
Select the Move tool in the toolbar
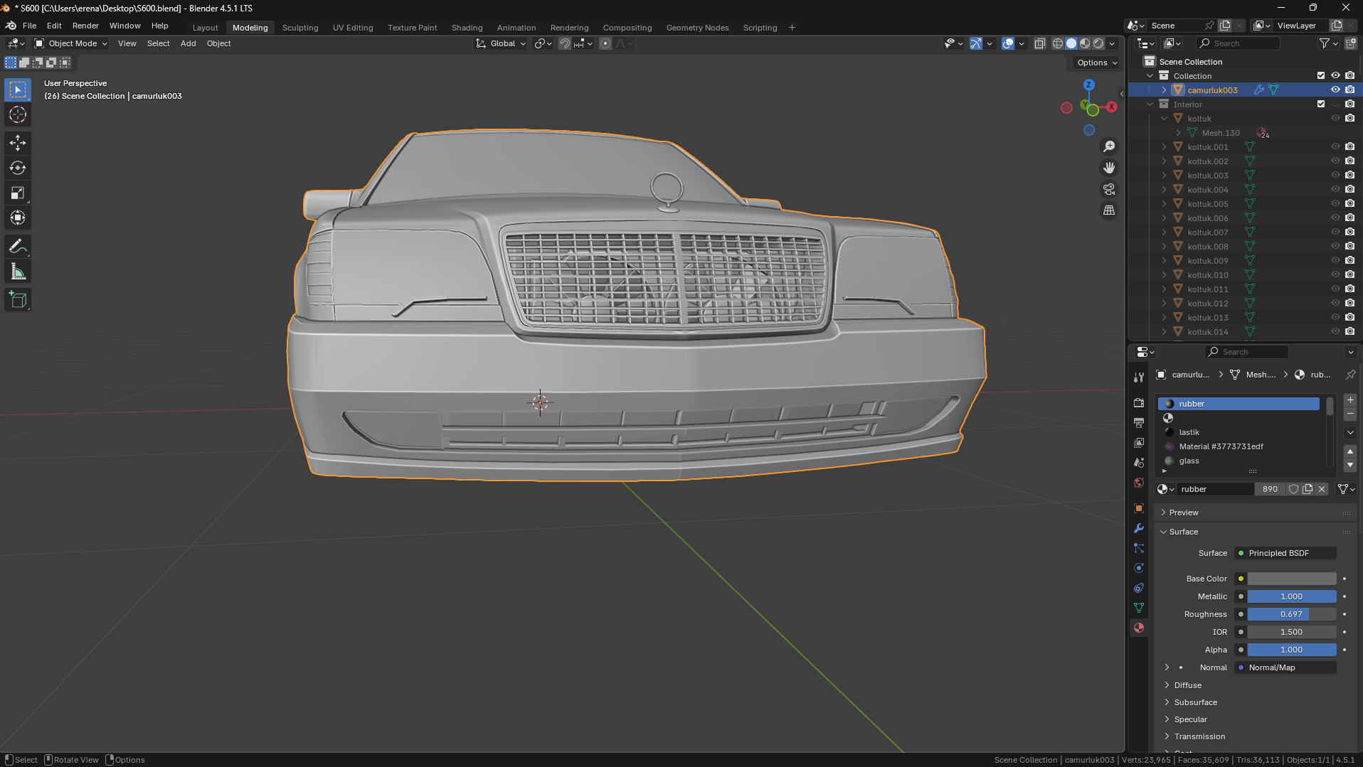tap(18, 143)
